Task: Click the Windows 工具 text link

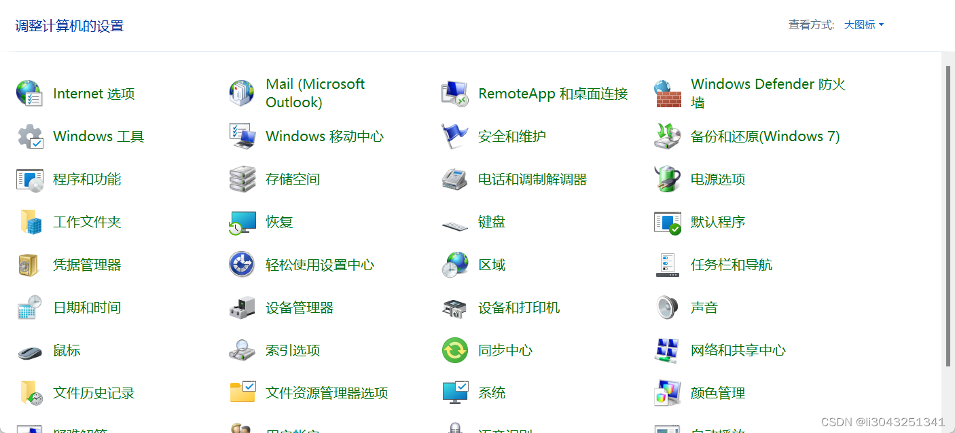Action: pyautogui.click(x=98, y=136)
